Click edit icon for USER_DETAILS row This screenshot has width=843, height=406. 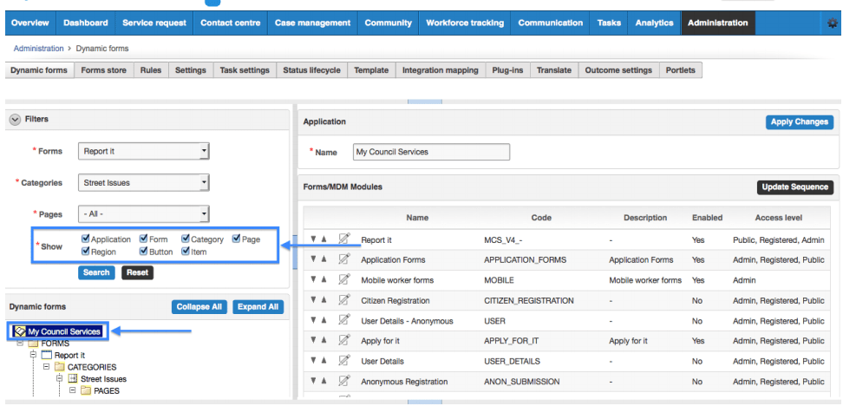344,361
